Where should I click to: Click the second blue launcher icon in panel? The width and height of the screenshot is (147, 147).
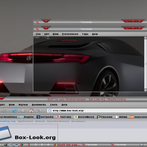click(11, 145)
